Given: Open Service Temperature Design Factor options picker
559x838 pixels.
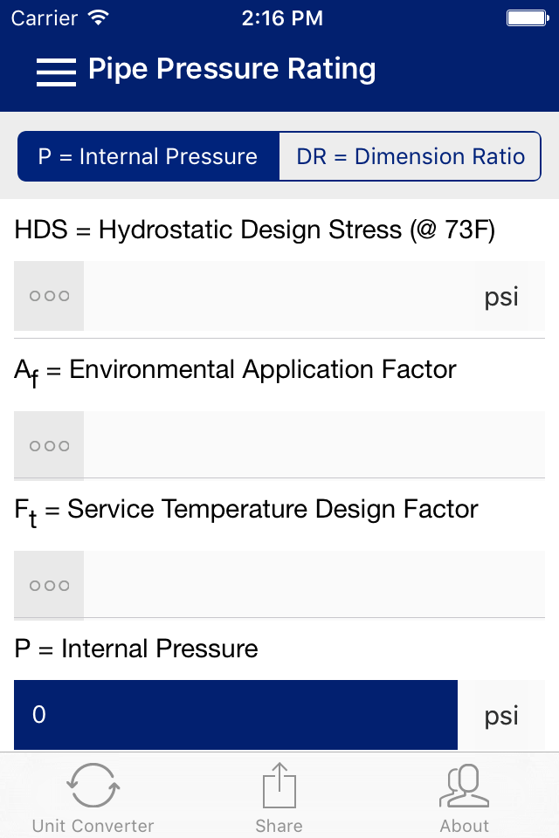Looking at the screenshot, I should click(x=49, y=585).
